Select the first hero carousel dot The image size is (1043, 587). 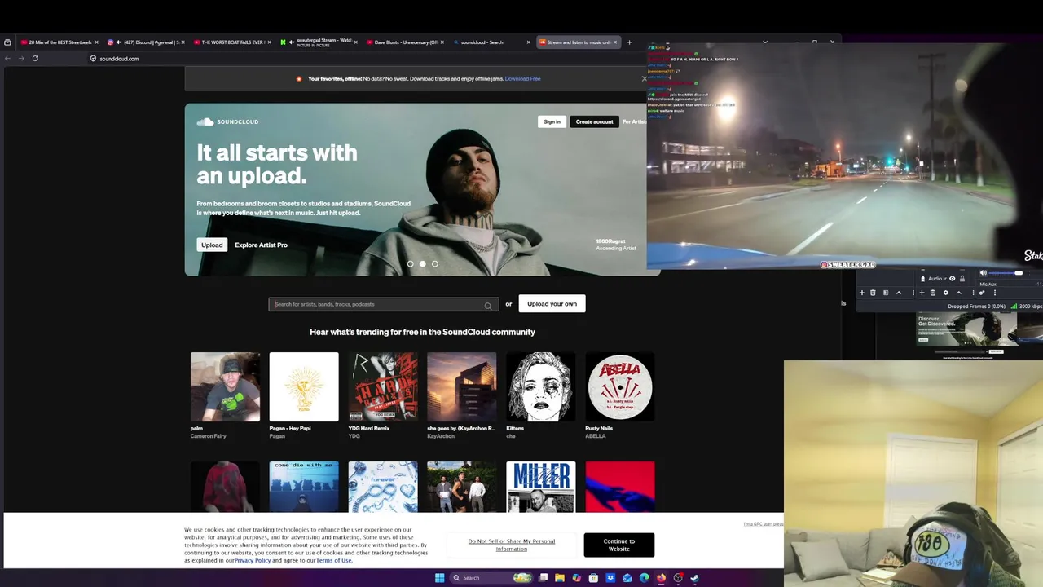410,264
